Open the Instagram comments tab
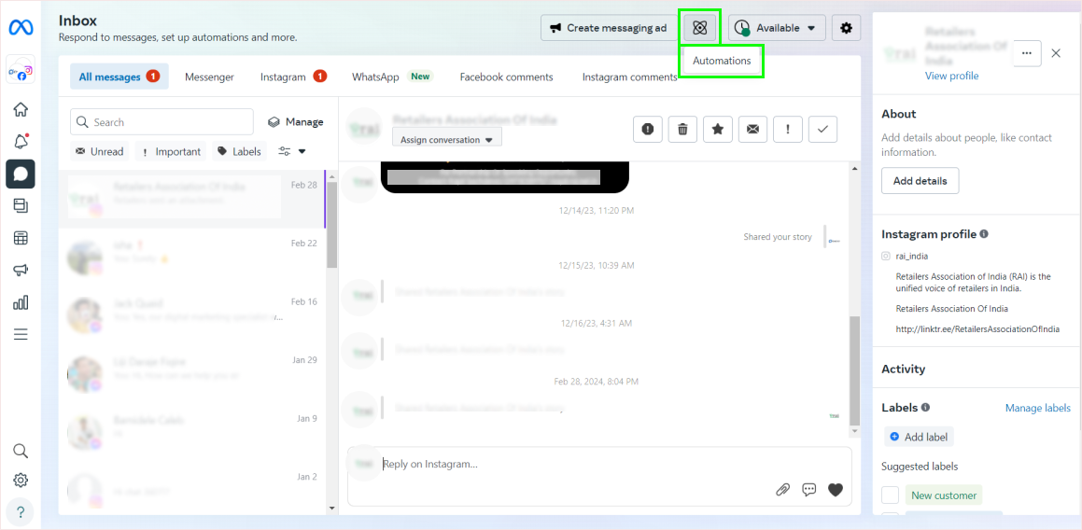 pyautogui.click(x=629, y=77)
